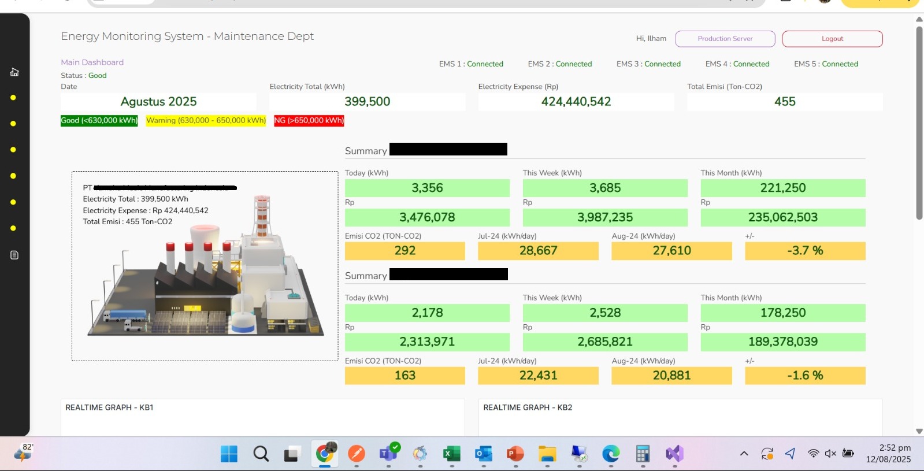Click the document report icon in sidebar

click(14, 255)
